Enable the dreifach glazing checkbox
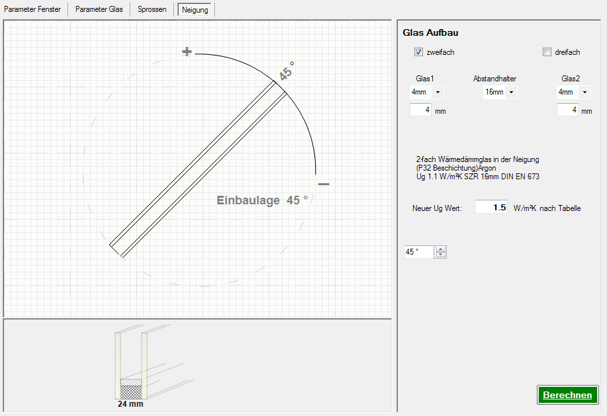This screenshot has height=416, width=607. point(547,52)
